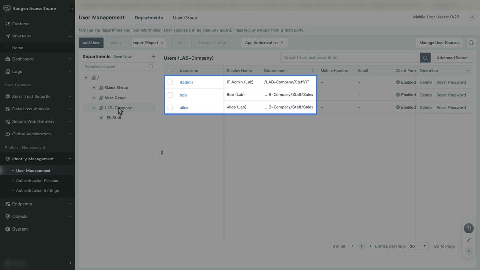Screen dimensions: 480x270
Task: Expand the Staff tree node
Action: (x=101, y=118)
